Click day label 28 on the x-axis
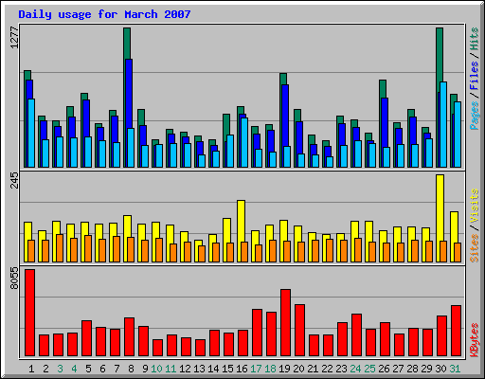 pos(412,369)
